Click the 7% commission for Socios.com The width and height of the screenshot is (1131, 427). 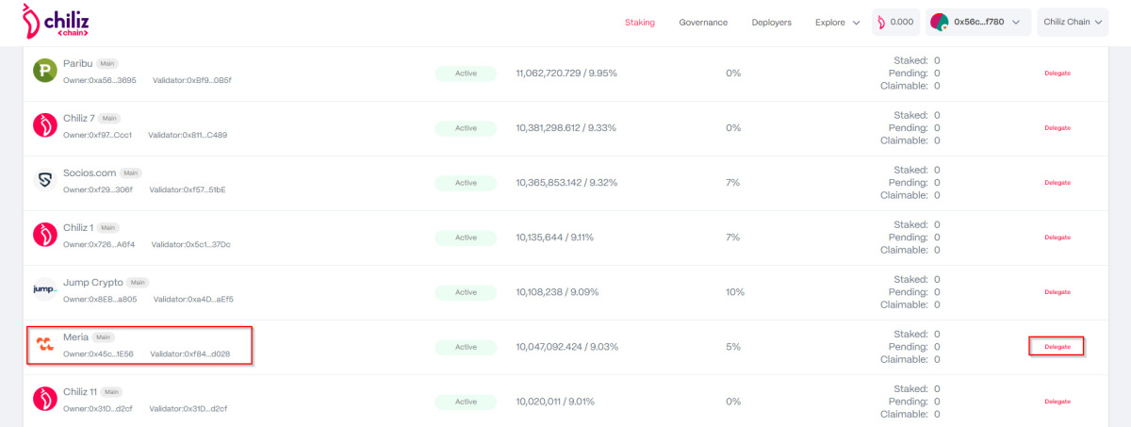click(x=733, y=182)
